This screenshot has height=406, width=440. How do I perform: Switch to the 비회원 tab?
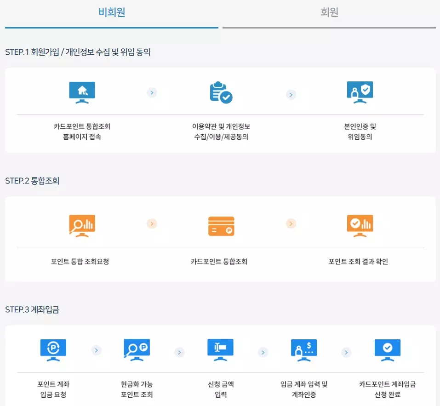112,12
